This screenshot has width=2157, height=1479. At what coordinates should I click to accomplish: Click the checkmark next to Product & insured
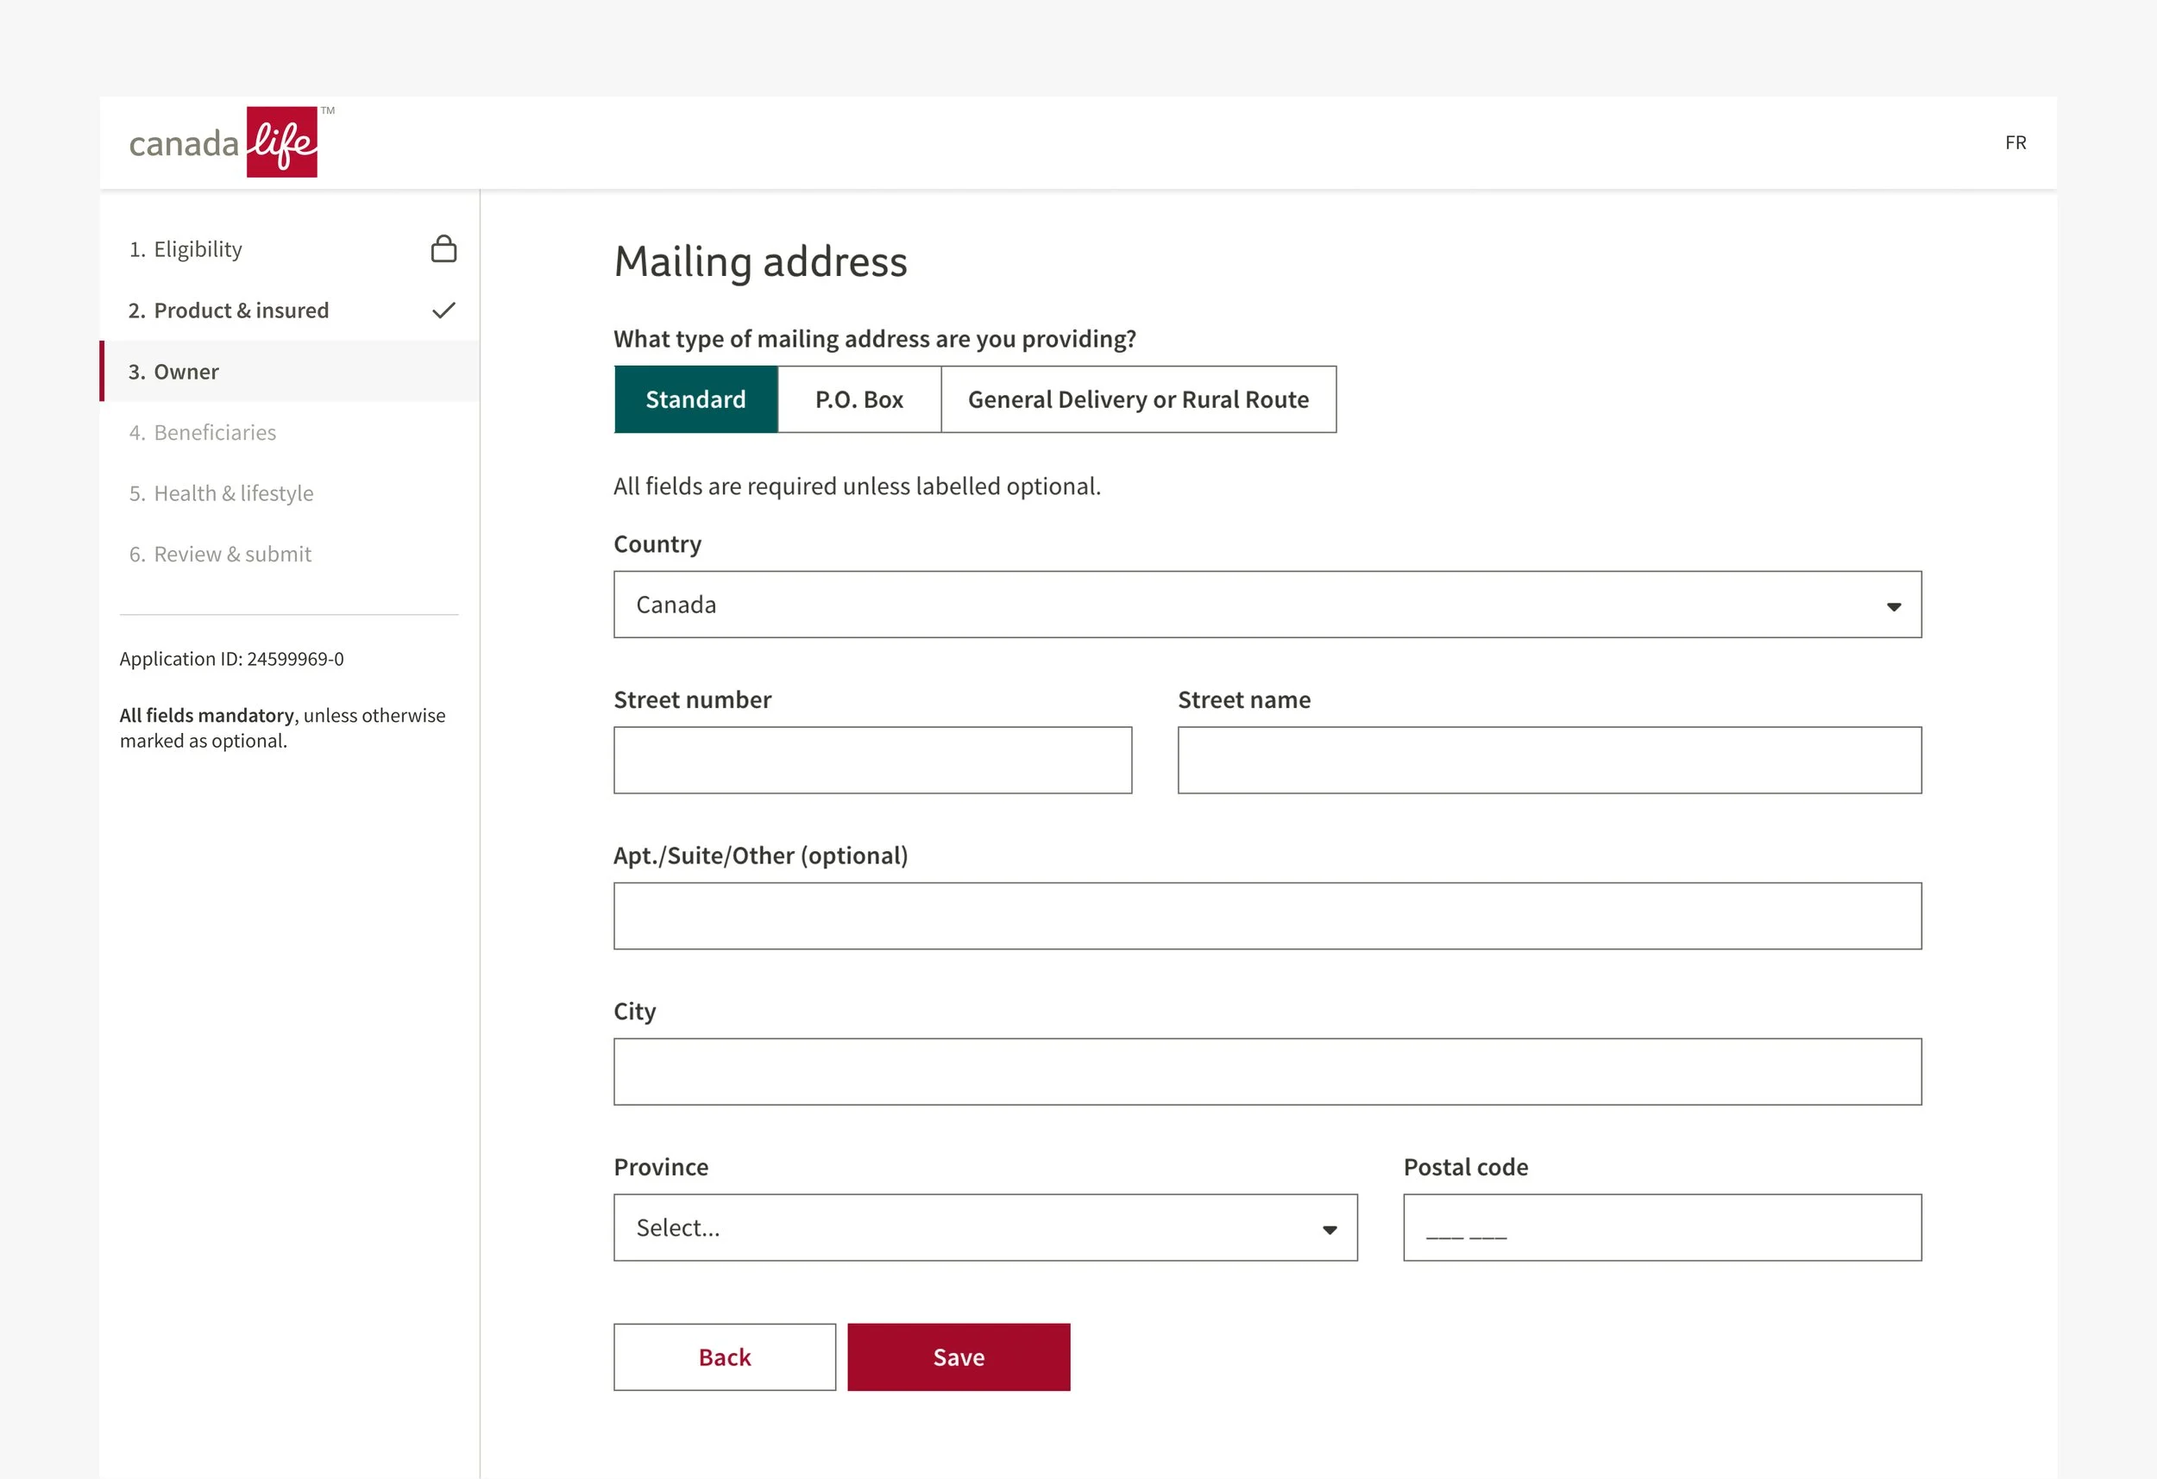(443, 310)
